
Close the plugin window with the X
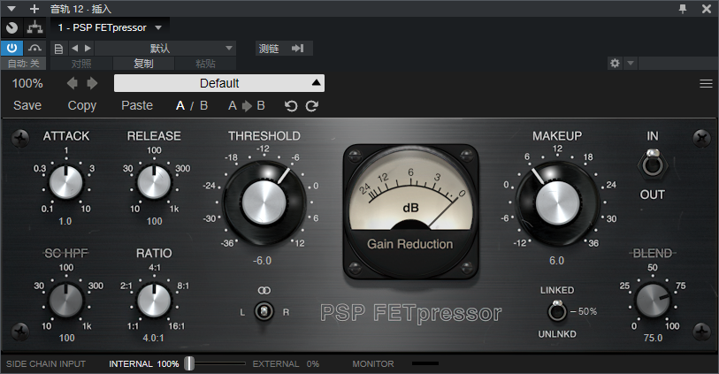click(707, 9)
